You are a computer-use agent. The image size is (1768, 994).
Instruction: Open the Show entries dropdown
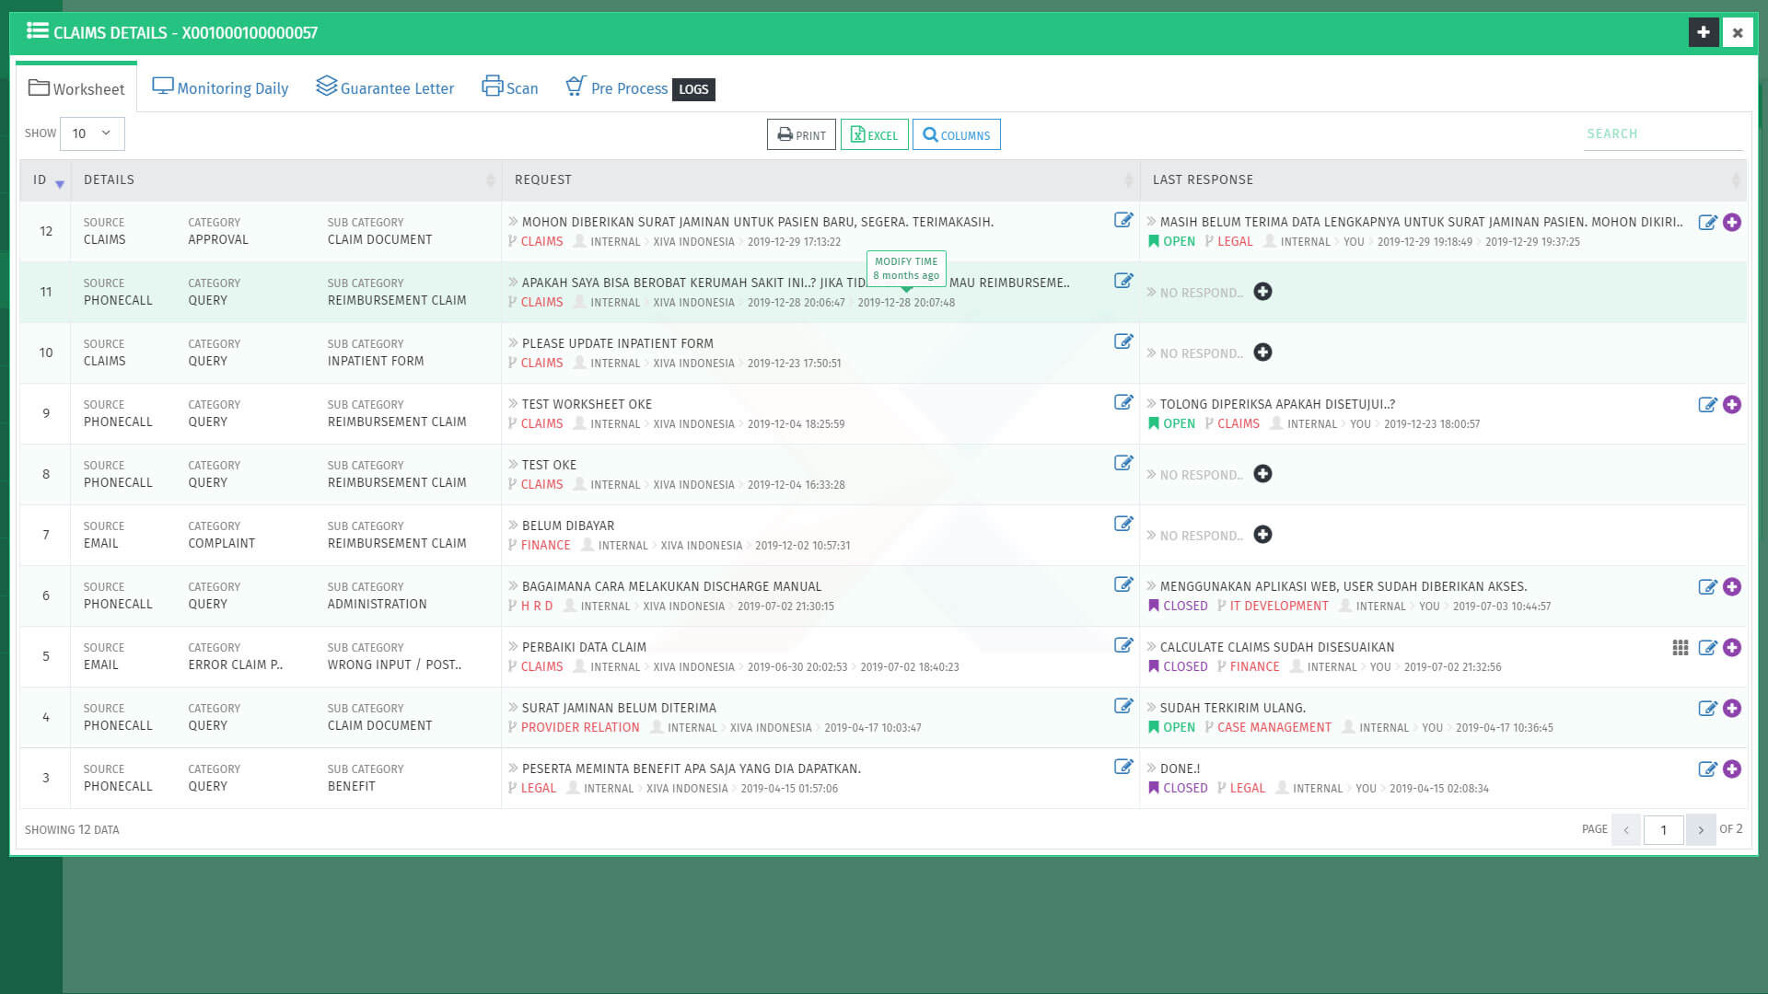point(92,133)
